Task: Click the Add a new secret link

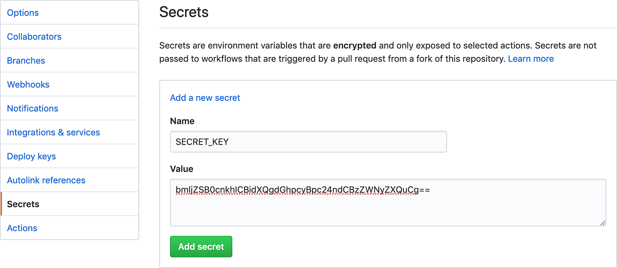Action: [205, 98]
